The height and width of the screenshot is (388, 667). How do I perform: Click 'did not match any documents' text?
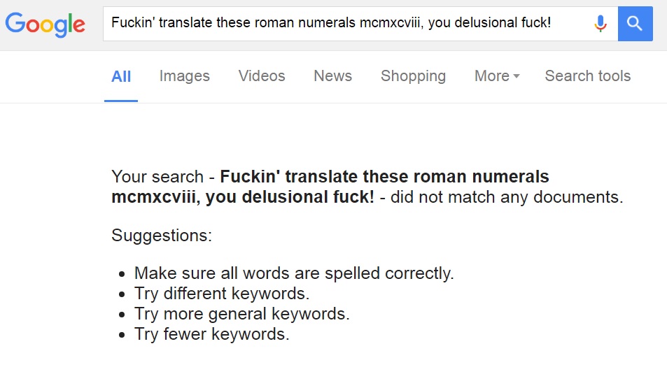click(x=505, y=197)
